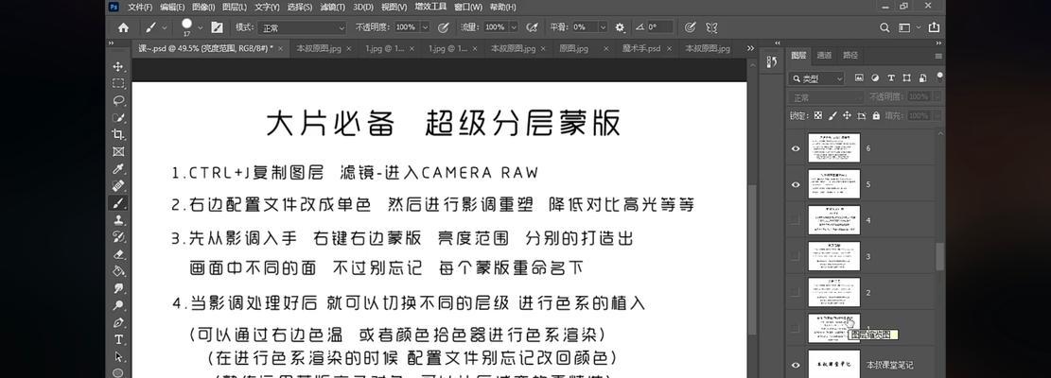Select the Frame tool
1051x378 pixels.
[118, 152]
